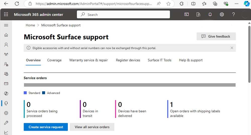The image size is (251, 135).
Task: Switch to the Coverage tab
Action: click(54, 60)
